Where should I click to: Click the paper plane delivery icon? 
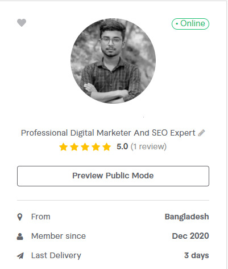point(20,256)
